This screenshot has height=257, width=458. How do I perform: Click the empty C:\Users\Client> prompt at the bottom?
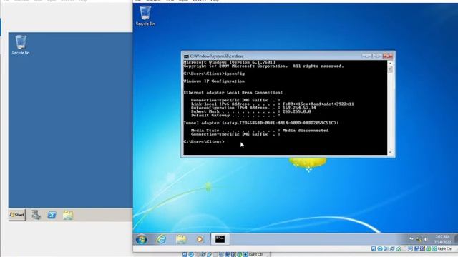click(x=204, y=142)
